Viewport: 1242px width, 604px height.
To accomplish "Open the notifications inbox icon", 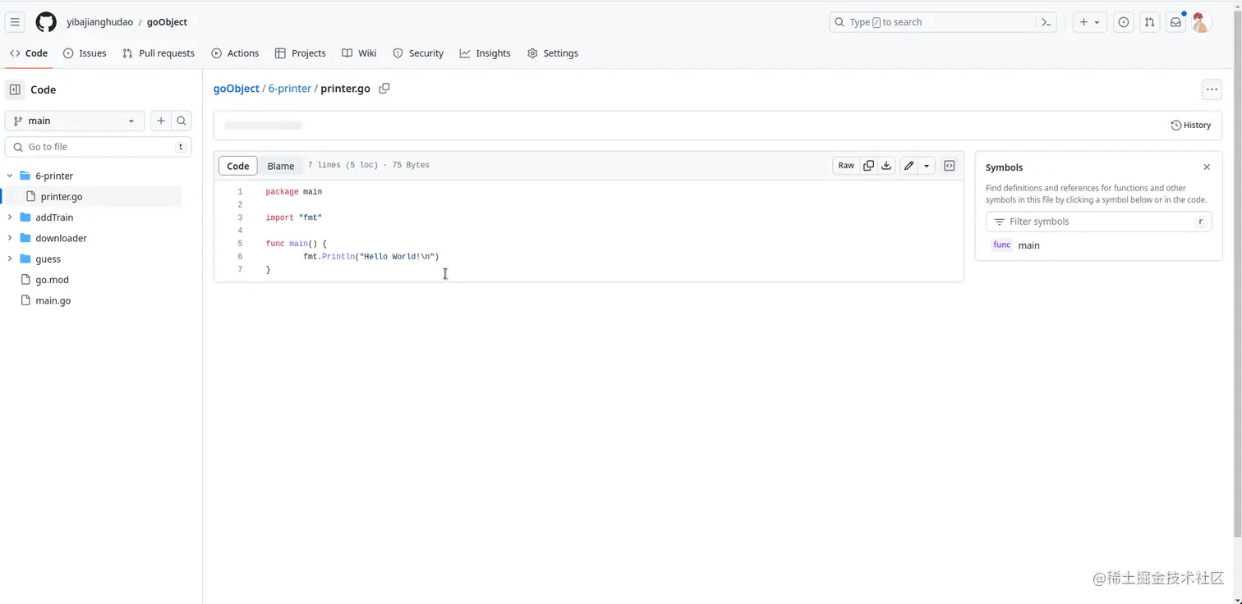I will pyautogui.click(x=1175, y=22).
